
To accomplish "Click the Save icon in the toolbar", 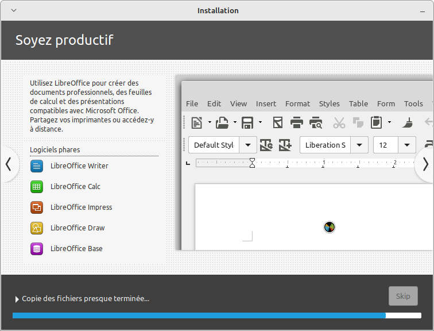I will pyautogui.click(x=247, y=122).
